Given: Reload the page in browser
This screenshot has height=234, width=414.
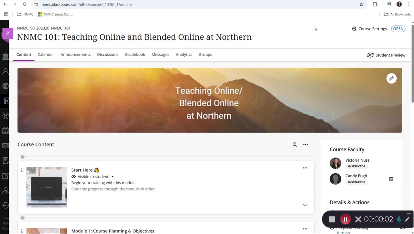Looking at the screenshot, I should 25,4.
